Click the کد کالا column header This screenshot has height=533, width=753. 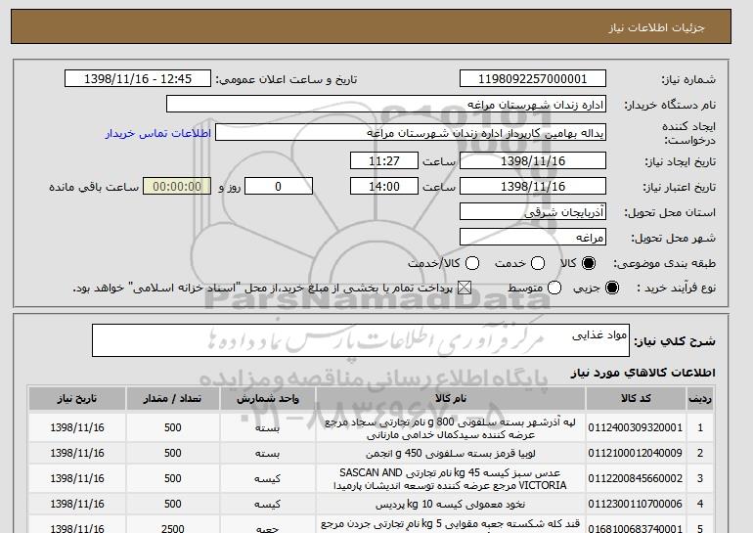tap(636, 399)
